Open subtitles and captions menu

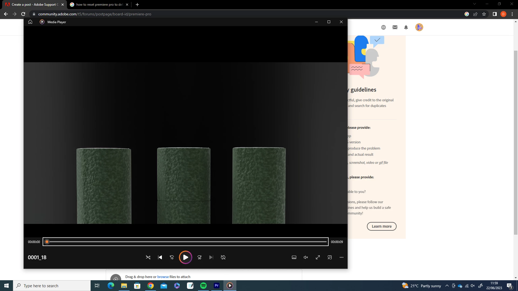point(294,257)
